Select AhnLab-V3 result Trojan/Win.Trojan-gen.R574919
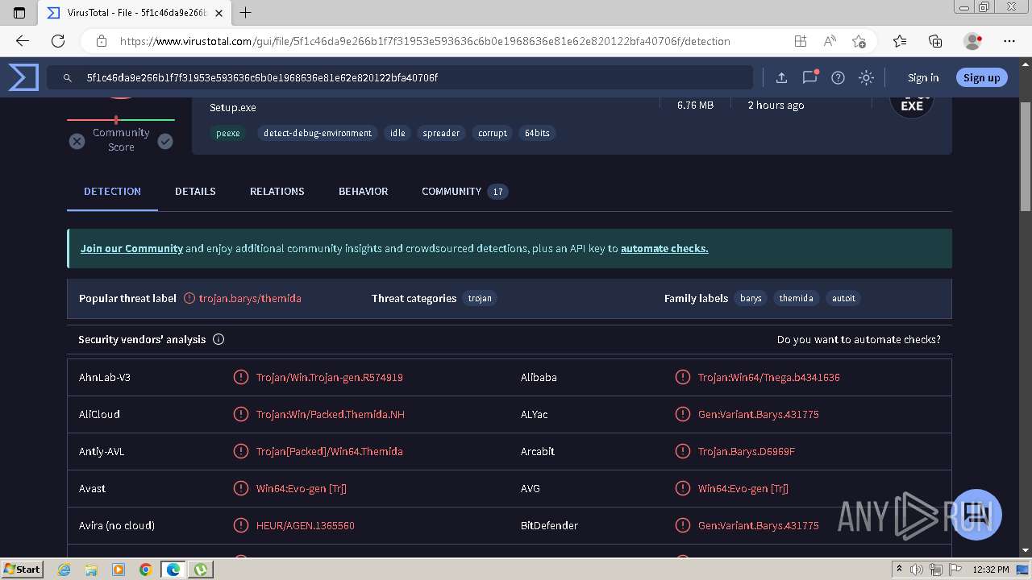The image size is (1032, 580). click(330, 377)
